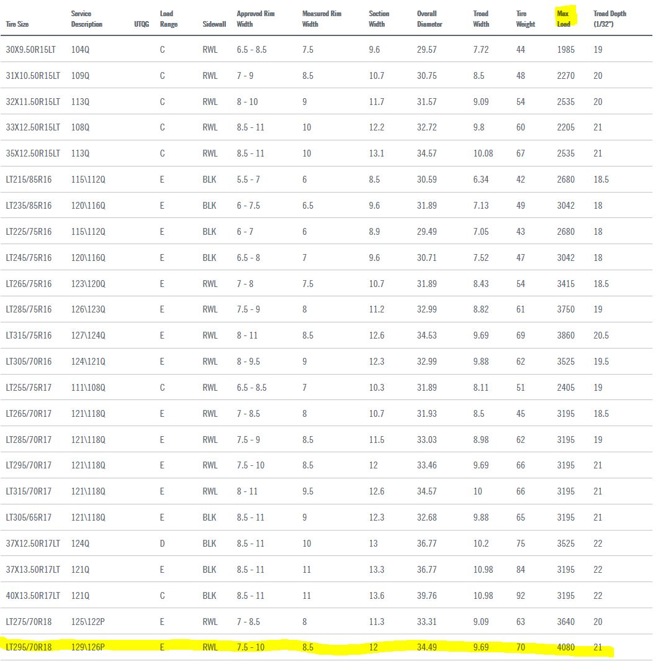Click the 40X13.50R17LT tire size entry

[33, 595]
